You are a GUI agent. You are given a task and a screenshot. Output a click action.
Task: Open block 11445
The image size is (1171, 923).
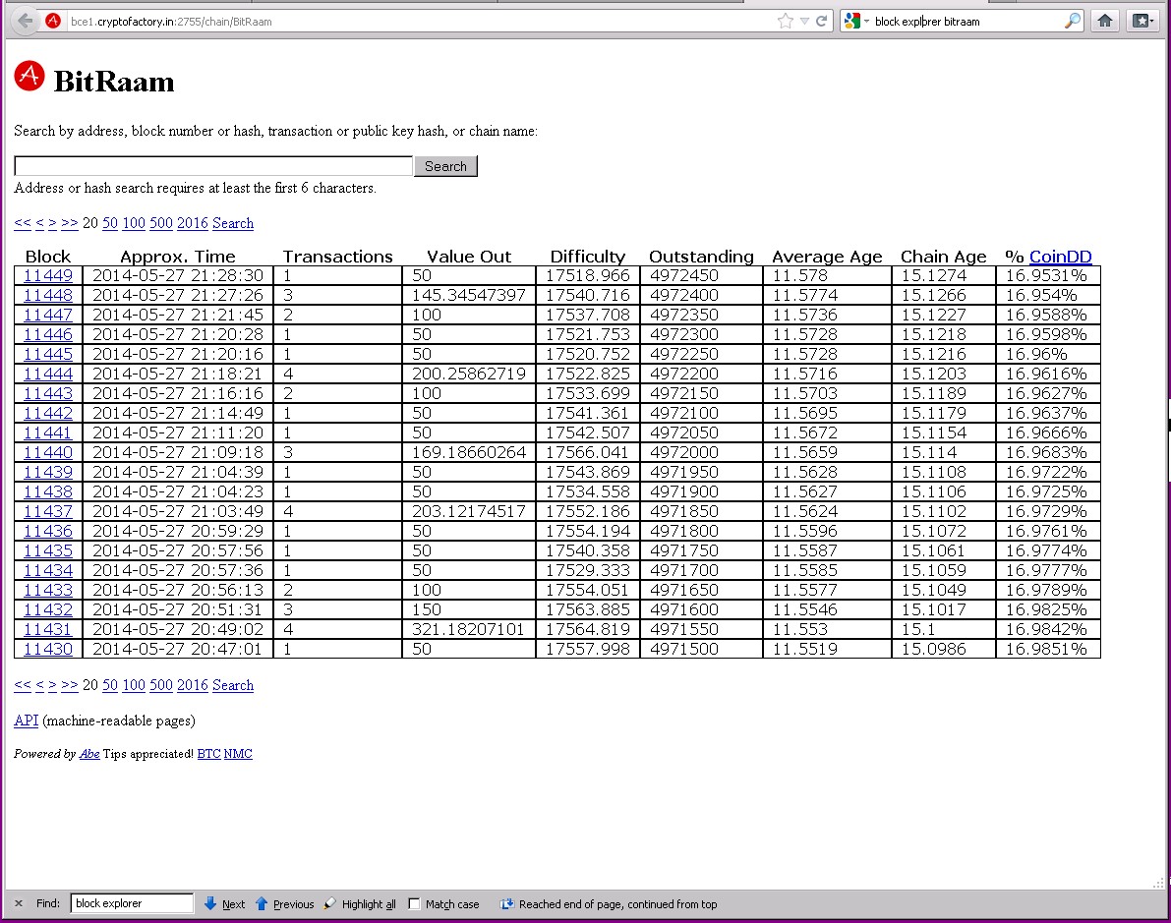click(x=48, y=354)
